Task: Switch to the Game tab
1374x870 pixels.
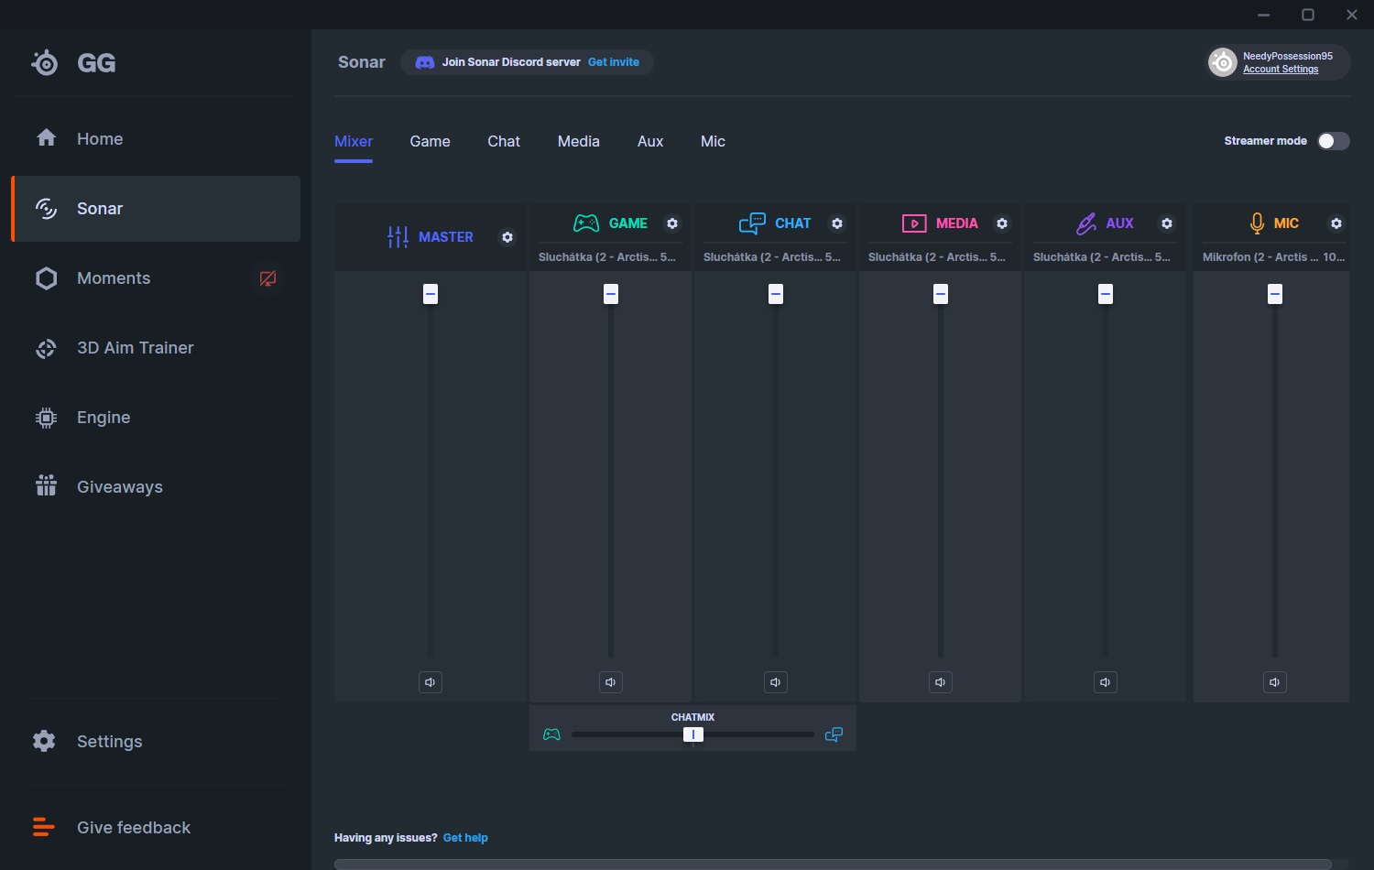Action: click(x=430, y=141)
